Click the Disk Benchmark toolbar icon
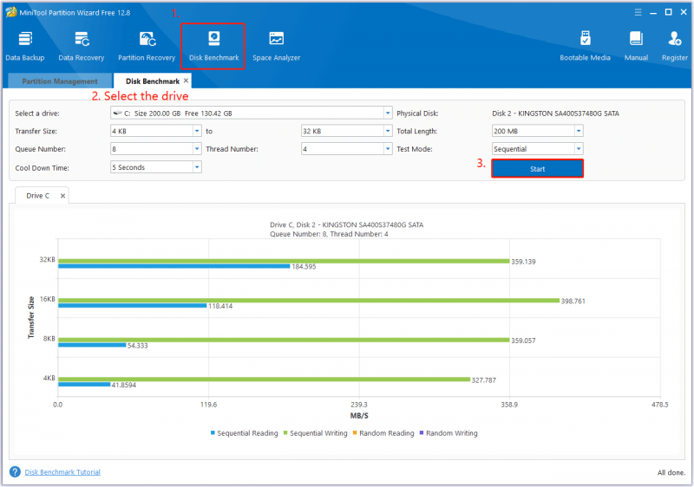694x487 pixels. coord(213,46)
